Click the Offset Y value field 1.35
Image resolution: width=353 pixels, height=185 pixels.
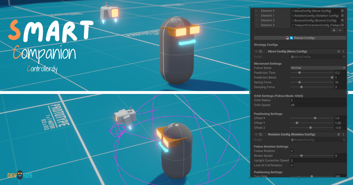click(340, 123)
